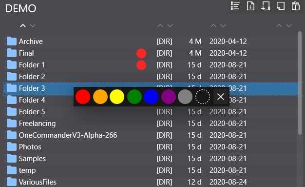Click 12 d age in VariousFiles row

[x=194, y=182]
